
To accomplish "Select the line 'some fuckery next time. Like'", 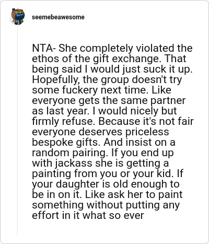I will [x=101, y=90].
